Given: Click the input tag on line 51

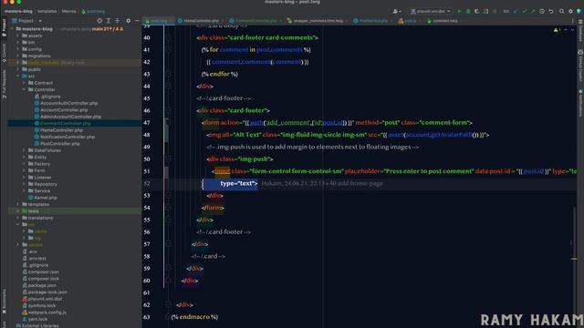Looking at the screenshot, I should click(x=223, y=171).
